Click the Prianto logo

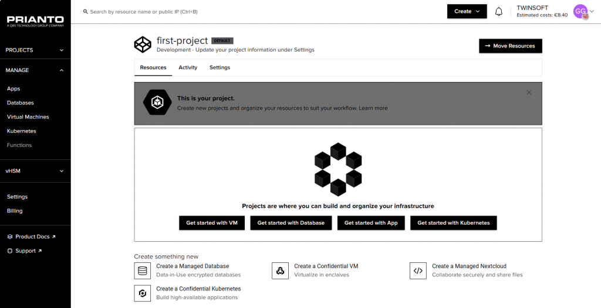[x=35, y=21]
